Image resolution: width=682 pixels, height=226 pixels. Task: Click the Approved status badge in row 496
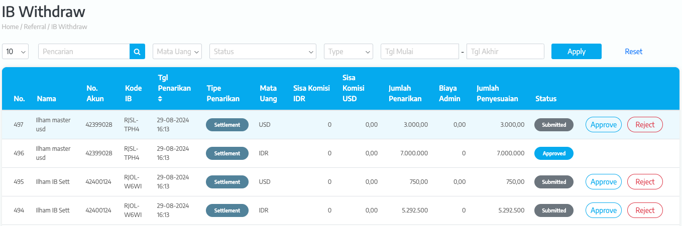(x=554, y=153)
